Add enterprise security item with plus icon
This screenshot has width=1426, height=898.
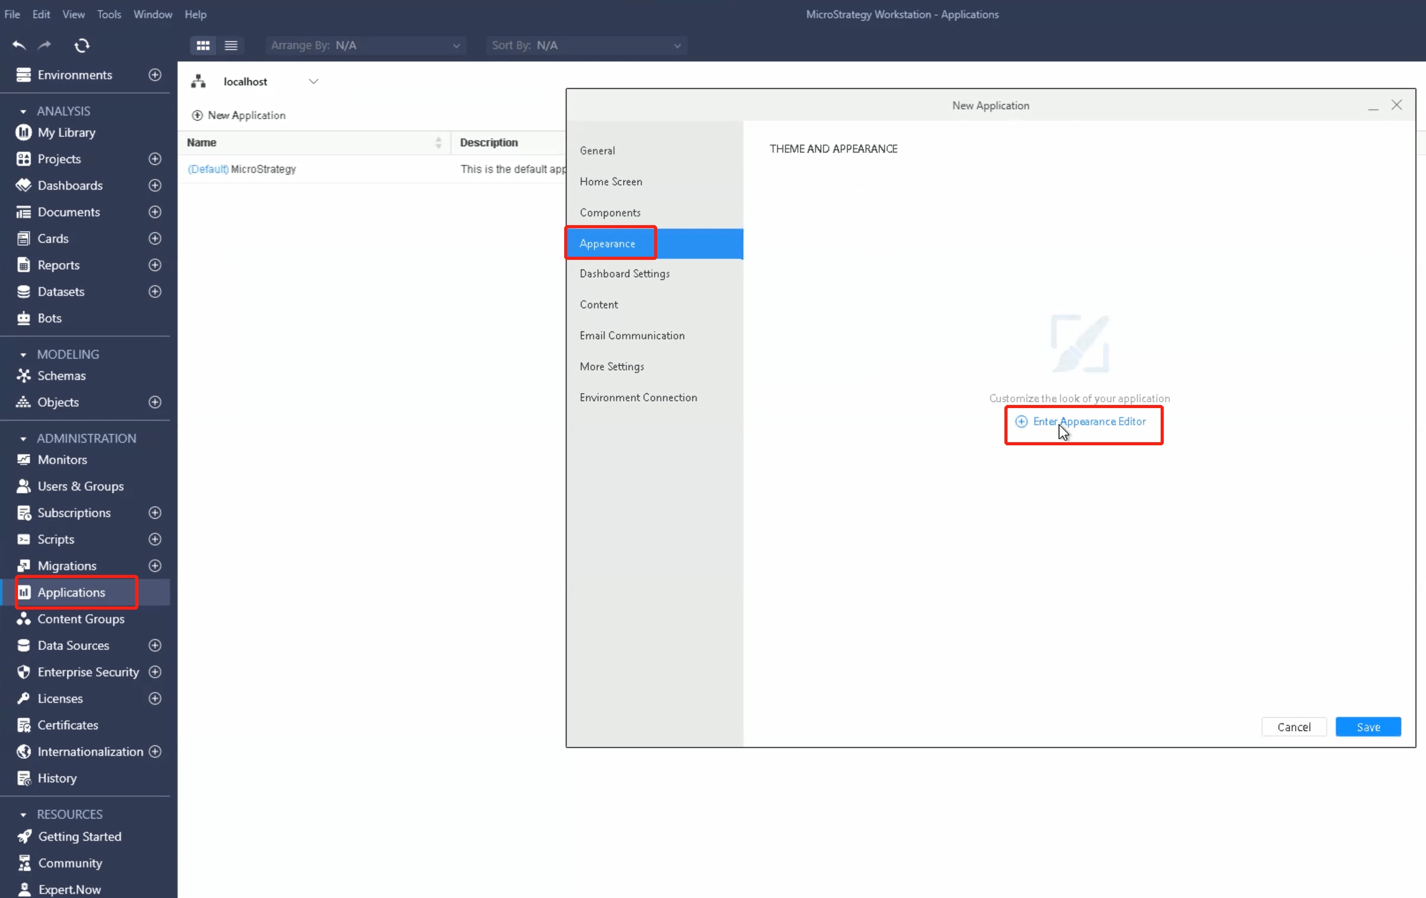[155, 672]
